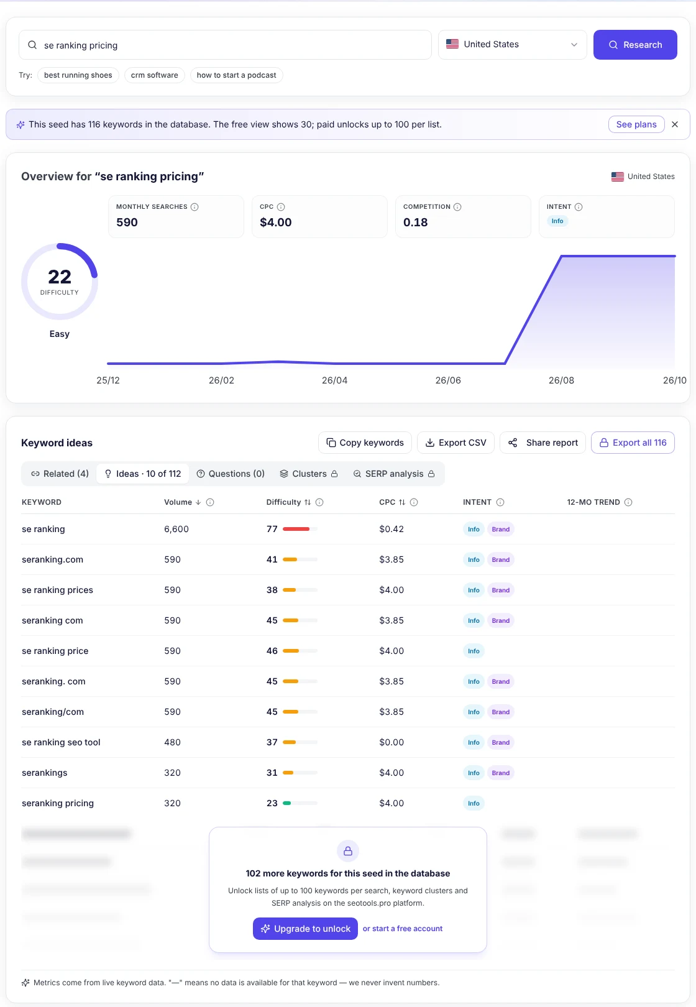Image resolution: width=696 pixels, height=1007 pixels.
Task: Dismiss the database keywords banner
Action: [675, 124]
